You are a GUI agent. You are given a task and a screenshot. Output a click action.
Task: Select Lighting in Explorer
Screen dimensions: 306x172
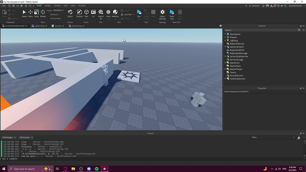(234, 41)
